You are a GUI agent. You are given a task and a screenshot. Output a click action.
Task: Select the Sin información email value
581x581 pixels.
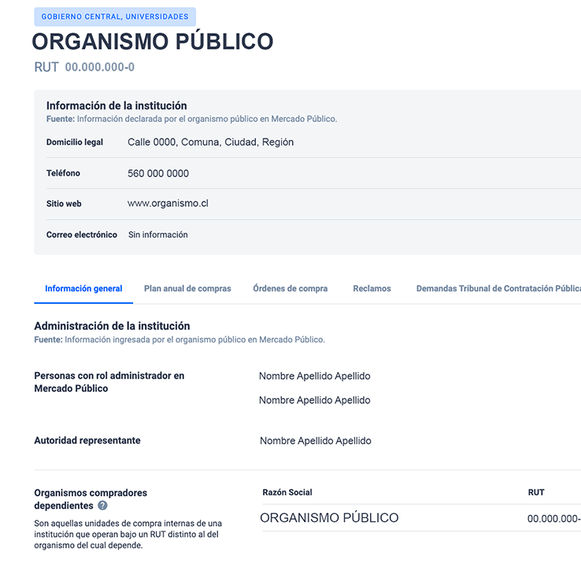pos(158,235)
